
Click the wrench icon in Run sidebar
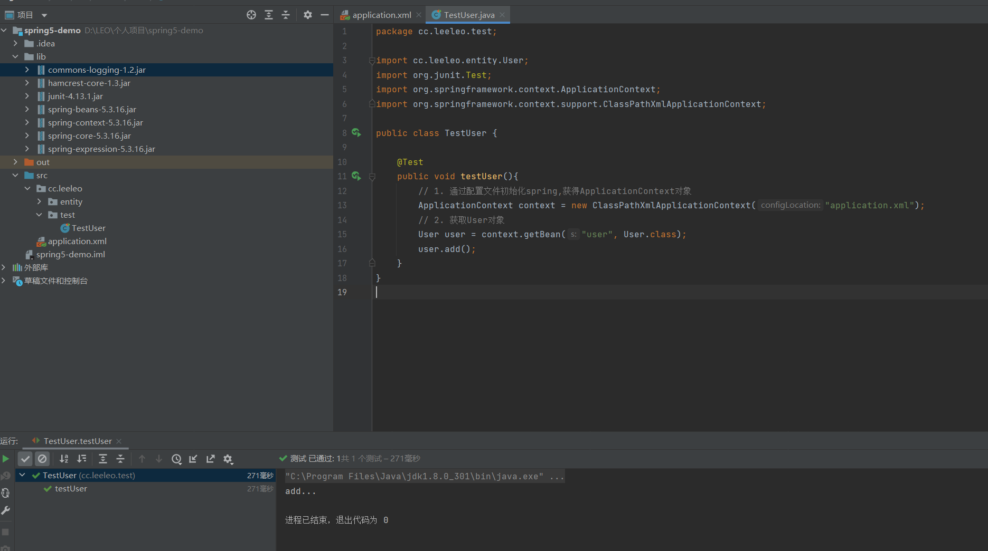click(6, 510)
